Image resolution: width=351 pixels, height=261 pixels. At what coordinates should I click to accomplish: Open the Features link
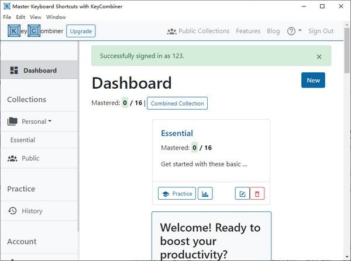(248, 31)
